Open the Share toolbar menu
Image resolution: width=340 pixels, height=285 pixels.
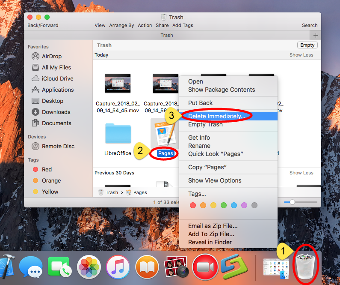coord(162,25)
